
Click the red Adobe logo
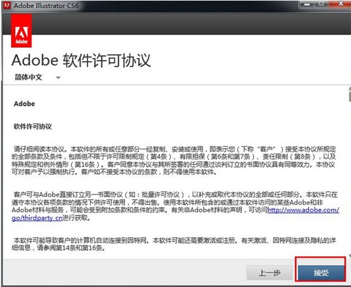click(22, 31)
